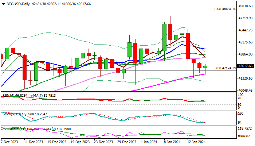This screenshot has height=146, width=255.
Task: Click the 40048.45 price axis label
Action: pos(246,90)
